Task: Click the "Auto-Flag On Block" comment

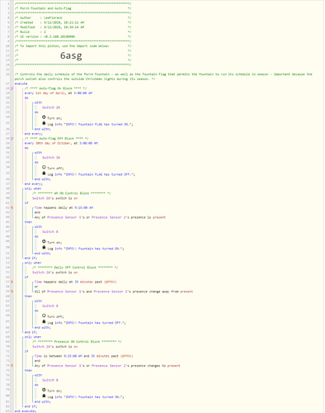Action: point(55,88)
